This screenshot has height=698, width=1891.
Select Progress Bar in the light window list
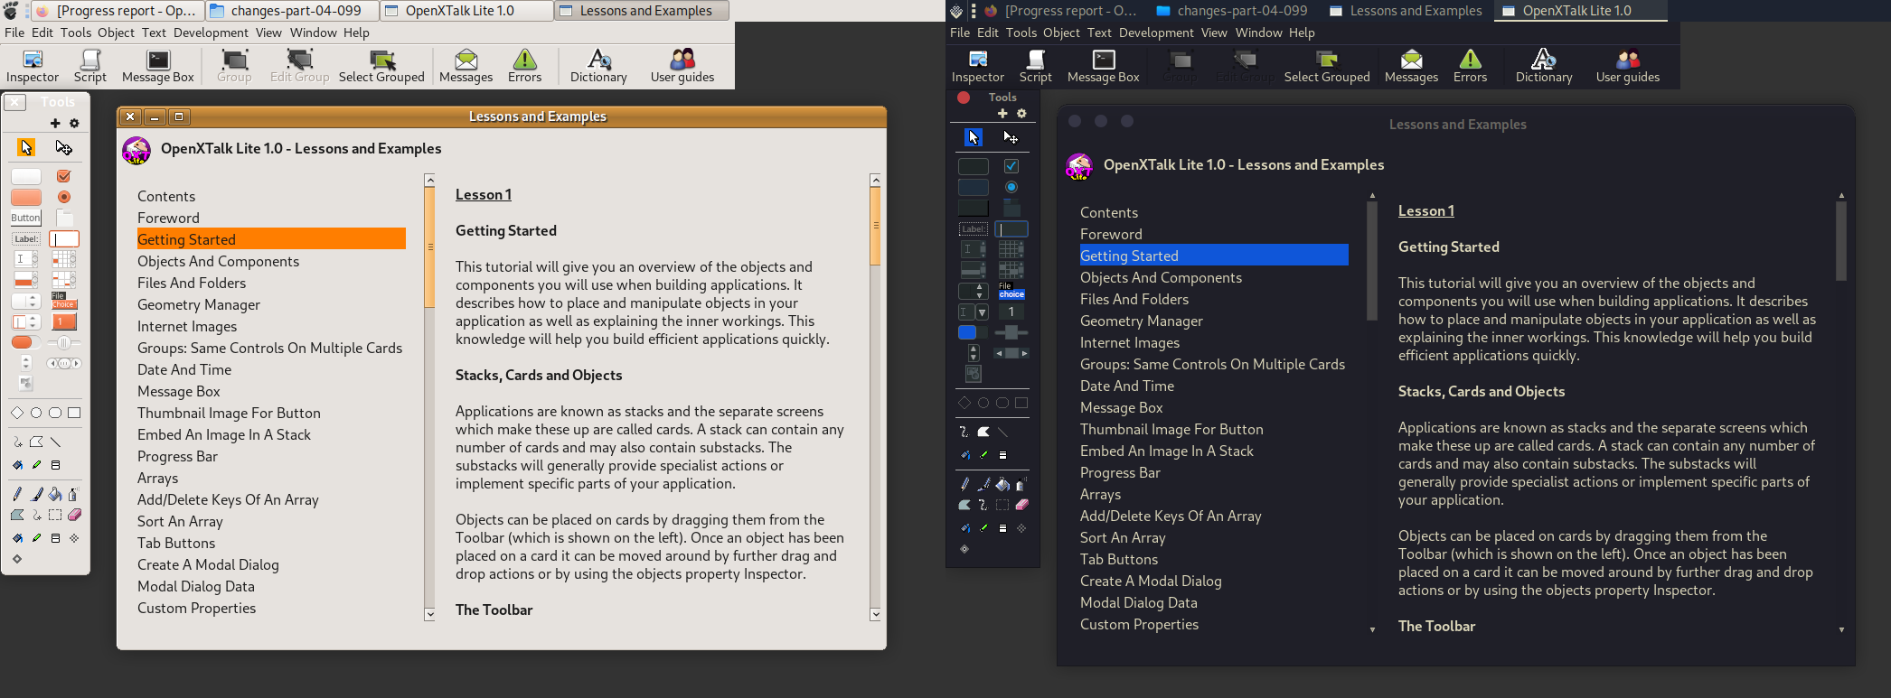(x=177, y=456)
